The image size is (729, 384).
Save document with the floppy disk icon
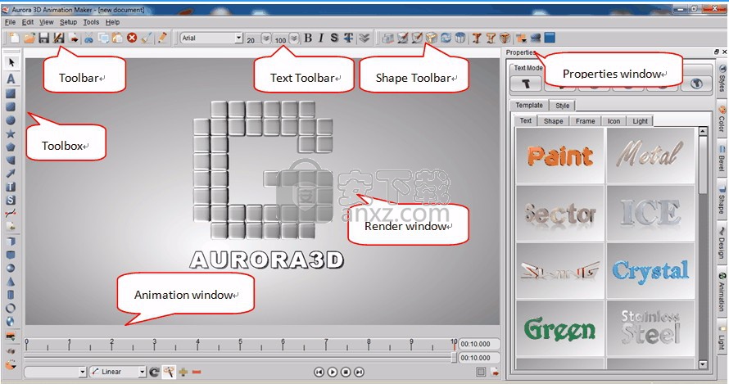pyautogui.click(x=43, y=38)
